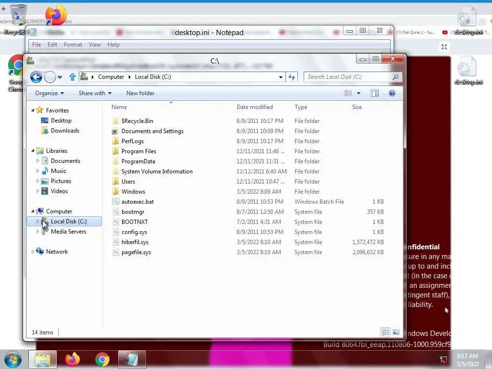492x369 pixels.
Task: Expand the Network node
Action: pyautogui.click(x=33, y=252)
